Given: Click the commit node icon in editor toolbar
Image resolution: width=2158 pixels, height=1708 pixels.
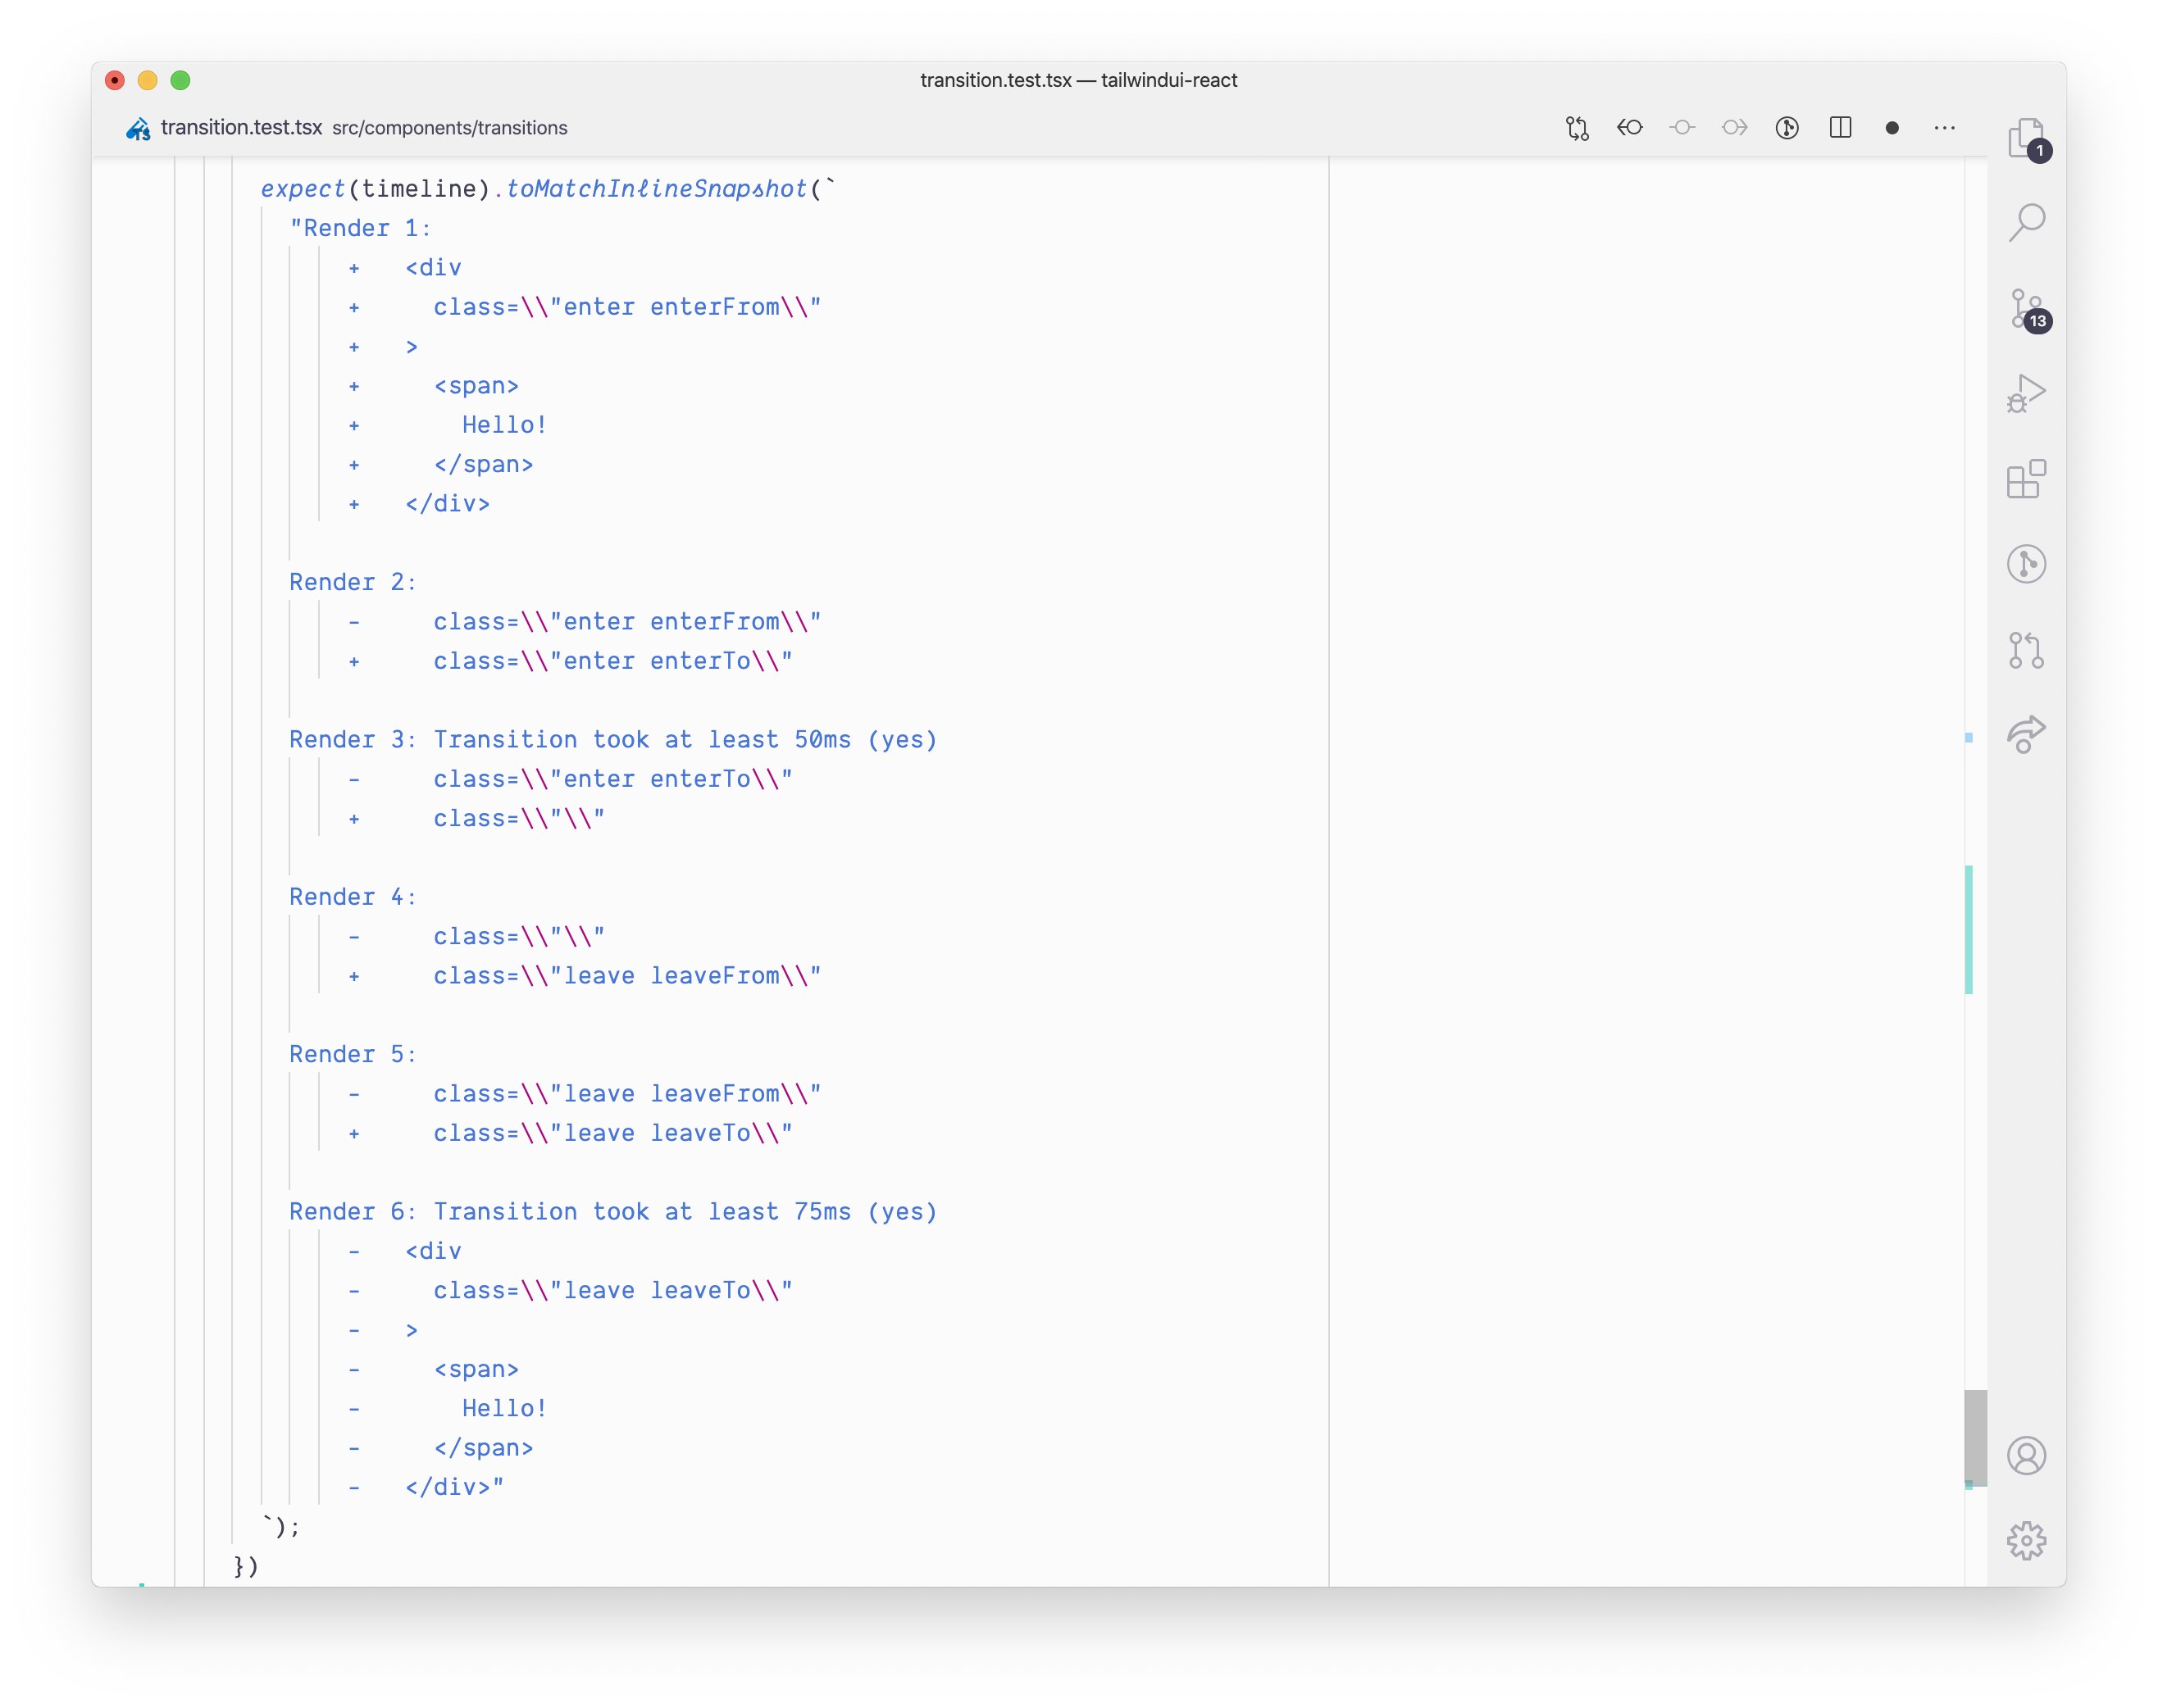Looking at the screenshot, I should point(1682,127).
